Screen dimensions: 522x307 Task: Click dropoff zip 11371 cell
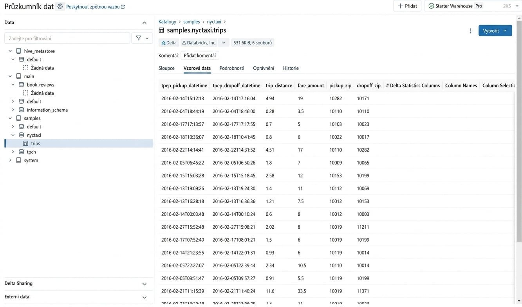coord(363,291)
